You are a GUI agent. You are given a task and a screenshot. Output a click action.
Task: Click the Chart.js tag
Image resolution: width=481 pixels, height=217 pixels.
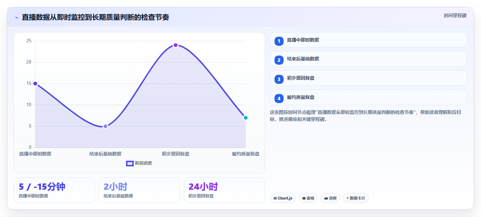[x=283, y=198]
